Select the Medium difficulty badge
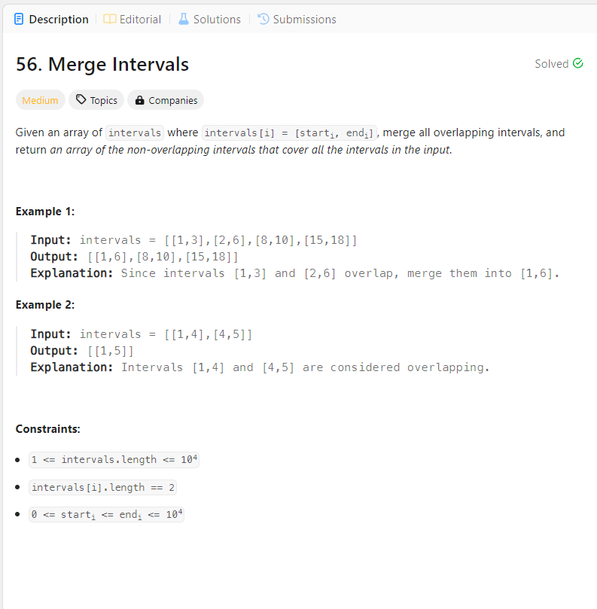597x609 pixels. click(40, 99)
